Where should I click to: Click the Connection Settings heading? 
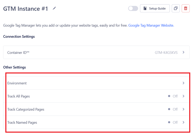pyautogui.click(x=19, y=36)
